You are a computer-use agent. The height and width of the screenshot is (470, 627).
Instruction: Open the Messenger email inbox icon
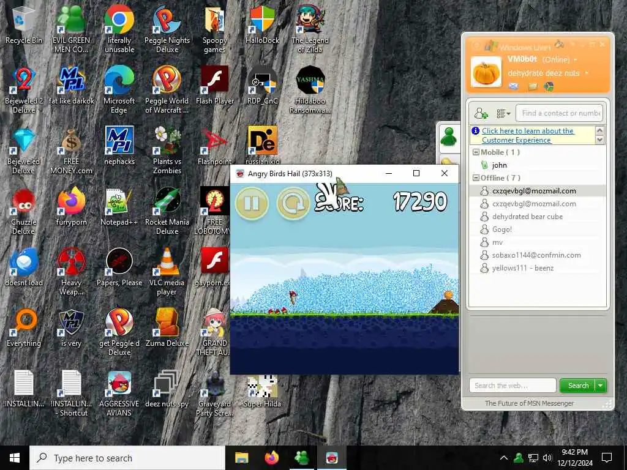pos(514,86)
